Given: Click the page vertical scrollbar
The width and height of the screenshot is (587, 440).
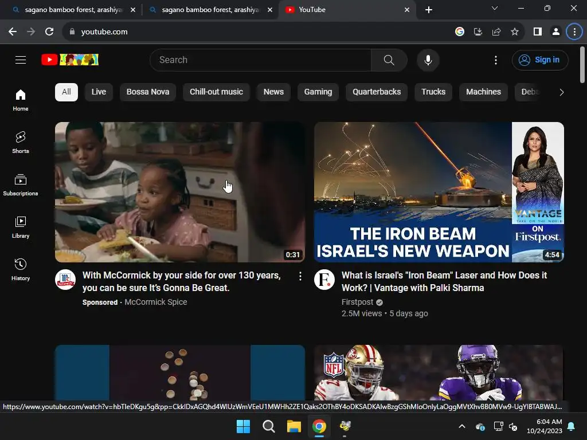Looking at the screenshot, I should [x=582, y=64].
